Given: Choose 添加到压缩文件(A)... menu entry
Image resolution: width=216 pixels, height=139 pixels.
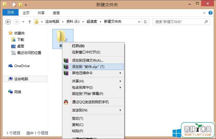Looking at the screenshot, I should point(93,60).
